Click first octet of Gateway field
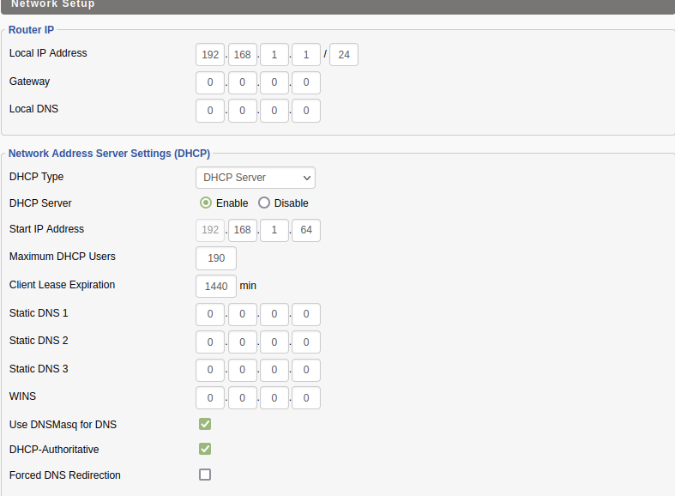The image size is (675, 496). point(210,83)
